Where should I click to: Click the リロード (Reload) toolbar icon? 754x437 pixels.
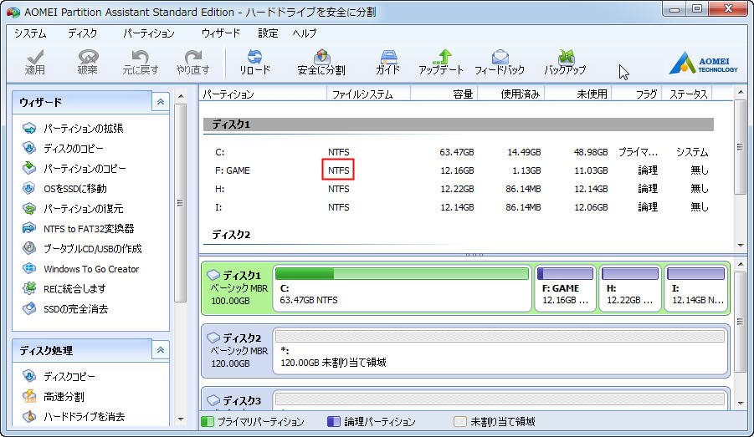click(255, 63)
